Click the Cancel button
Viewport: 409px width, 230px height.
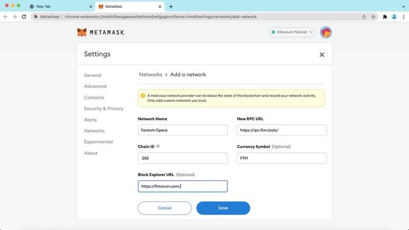pyautogui.click(x=165, y=208)
